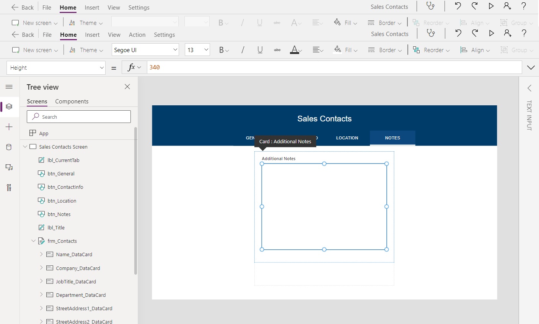Switch to the Components tab

click(72, 101)
